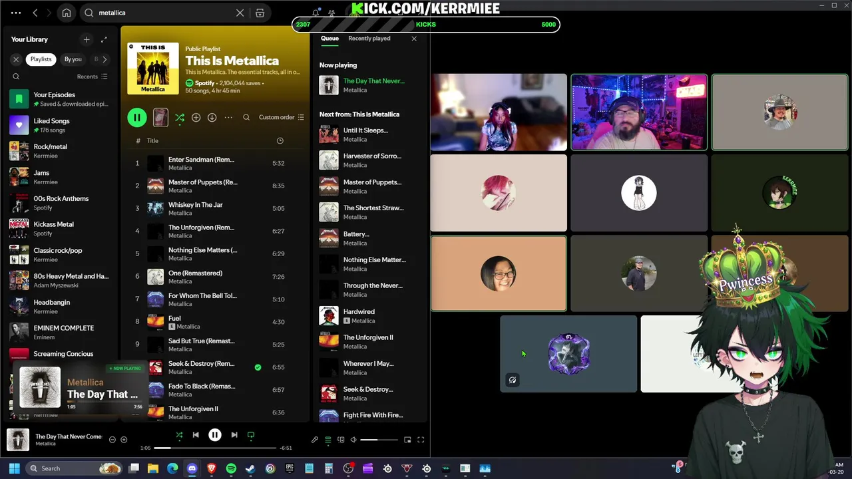
Task: Open the miniplayer
Action: [407, 440]
